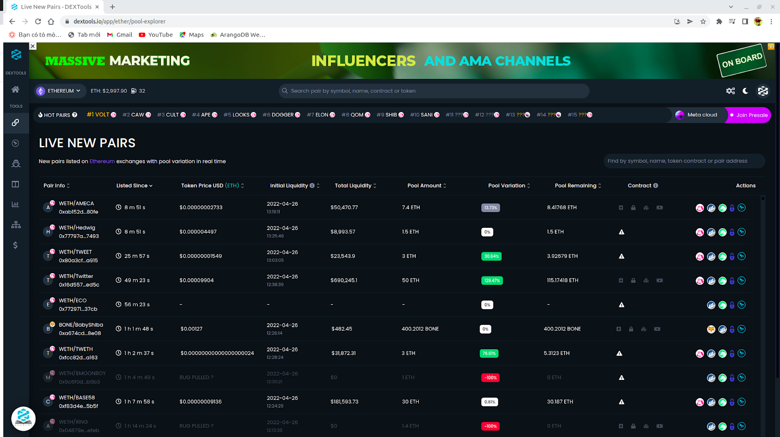
Task: Click the browser address bar URL
Action: [x=119, y=21]
